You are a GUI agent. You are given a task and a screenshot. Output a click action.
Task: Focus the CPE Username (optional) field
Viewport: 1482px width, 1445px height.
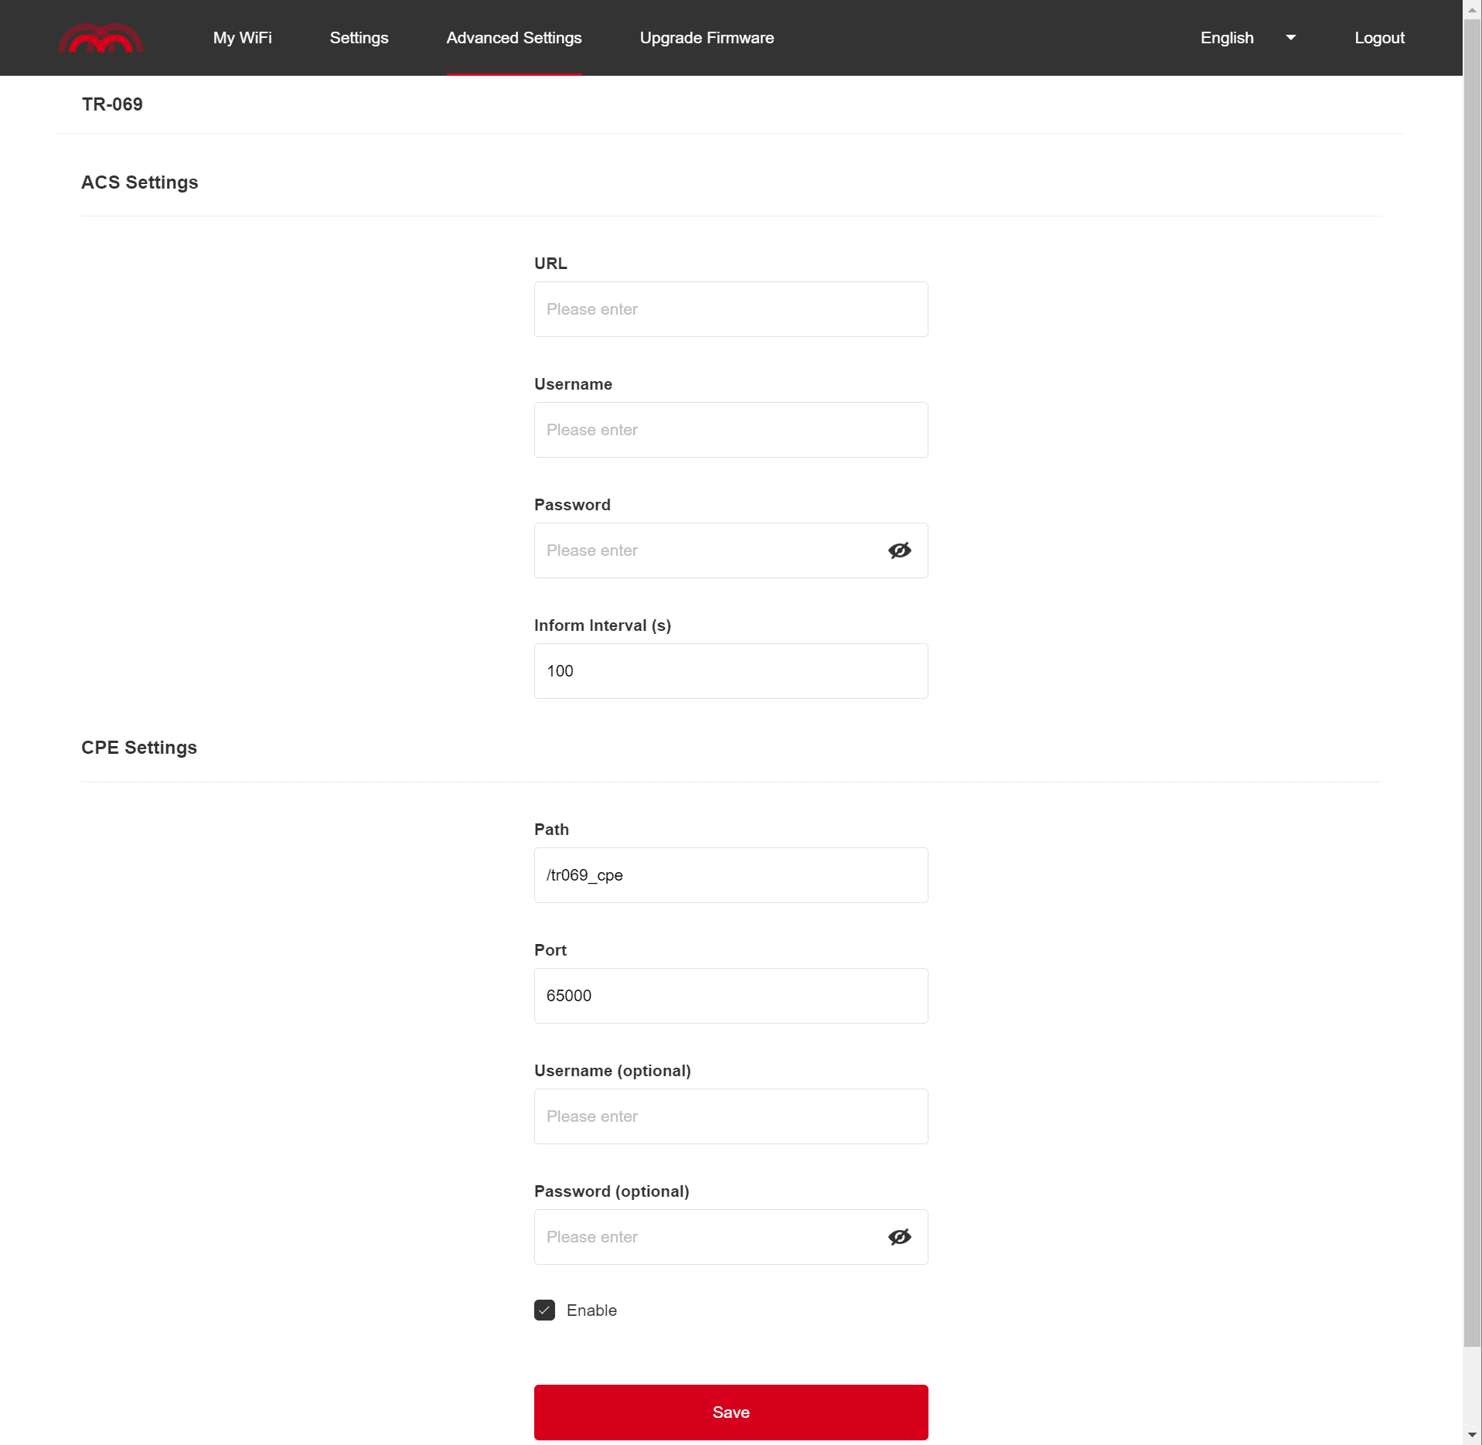tap(731, 1116)
